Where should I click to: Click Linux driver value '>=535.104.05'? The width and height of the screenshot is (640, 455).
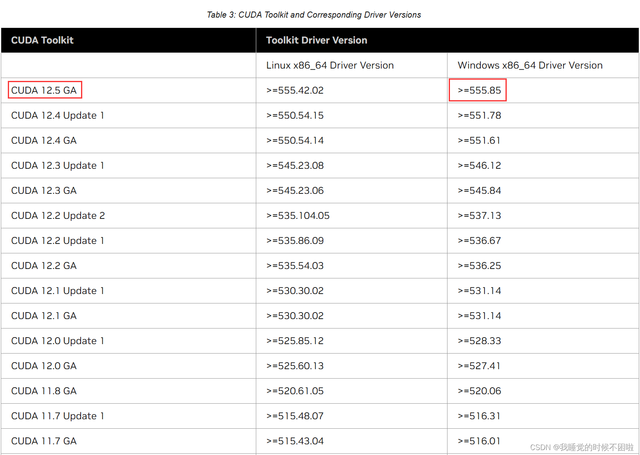pyautogui.click(x=298, y=216)
